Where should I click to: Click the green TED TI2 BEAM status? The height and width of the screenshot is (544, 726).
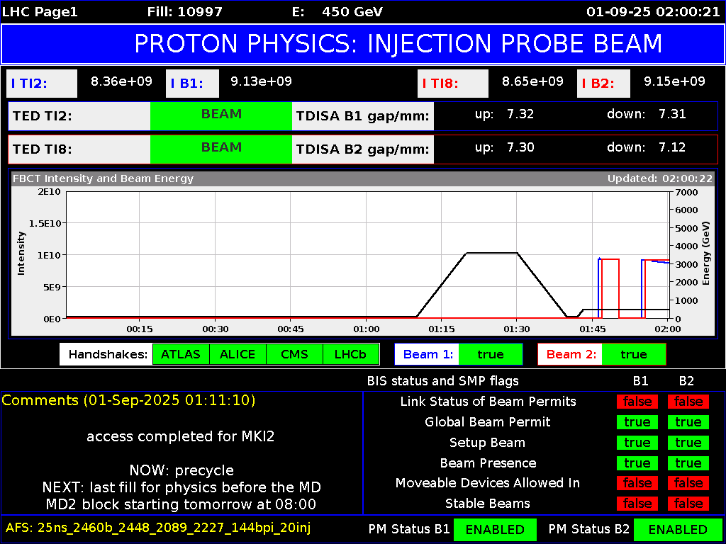tap(221, 115)
